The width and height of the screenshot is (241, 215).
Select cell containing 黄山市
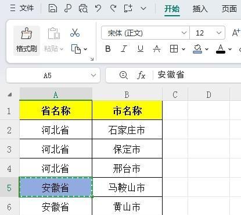pyautogui.click(x=127, y=206)
